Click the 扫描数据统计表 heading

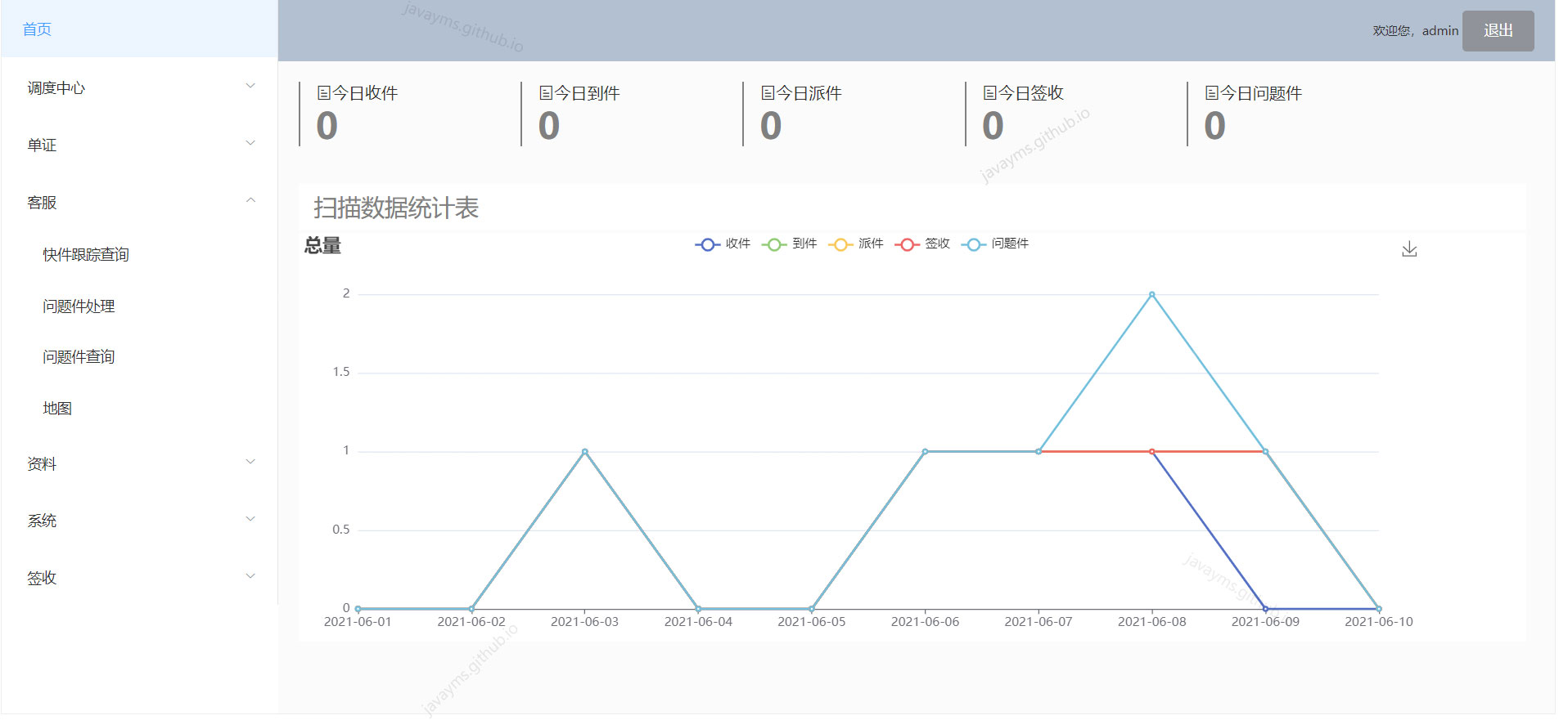(396, 208)
